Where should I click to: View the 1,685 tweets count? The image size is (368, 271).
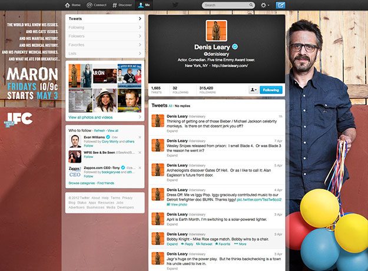(x=156, y=90)
